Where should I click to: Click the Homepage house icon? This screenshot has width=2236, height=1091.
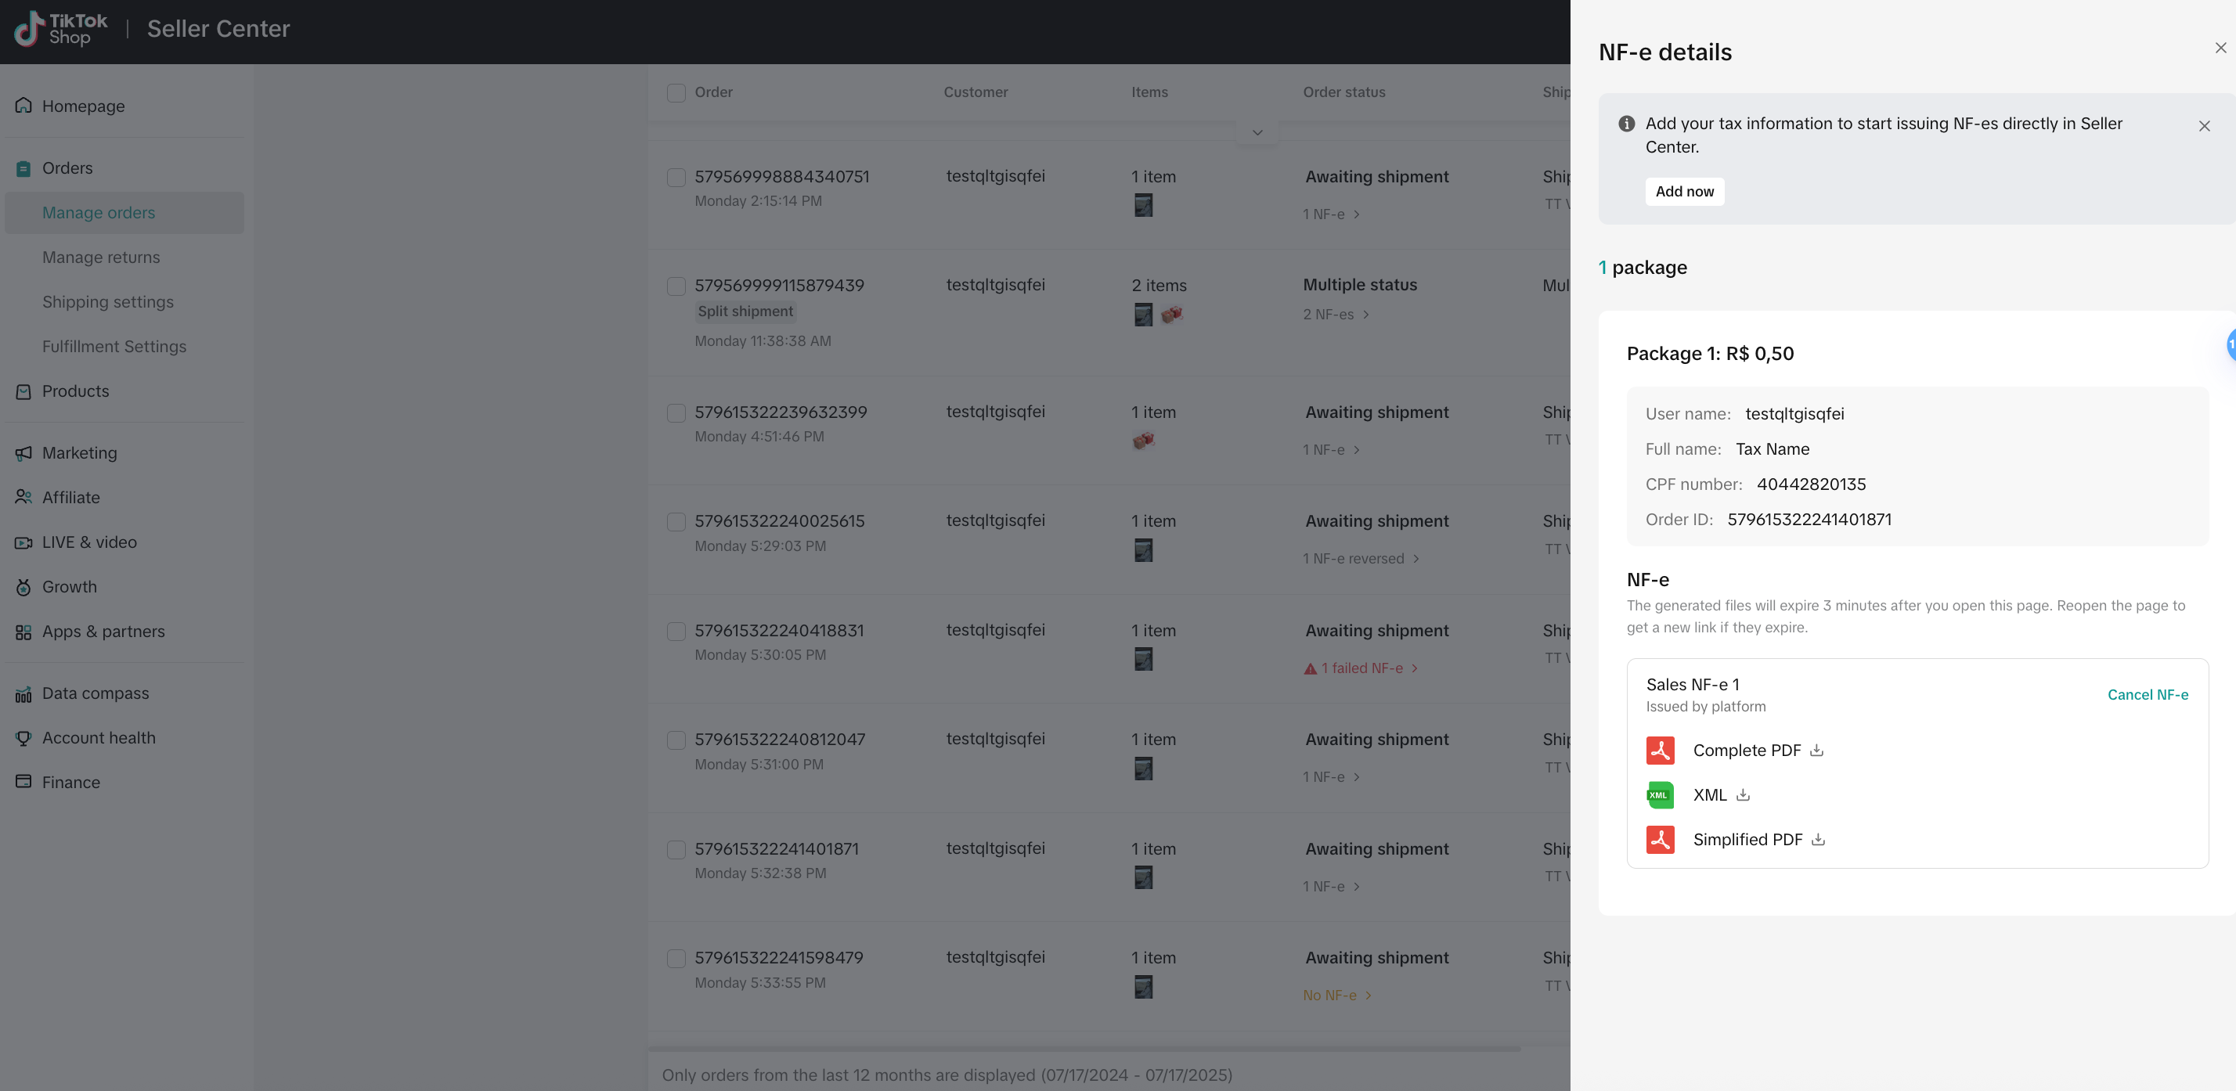pyautogui.click(x=23, y=106)
